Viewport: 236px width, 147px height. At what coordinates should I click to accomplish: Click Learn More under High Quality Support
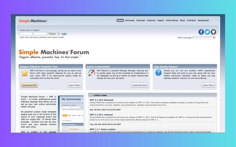point(208,85)
